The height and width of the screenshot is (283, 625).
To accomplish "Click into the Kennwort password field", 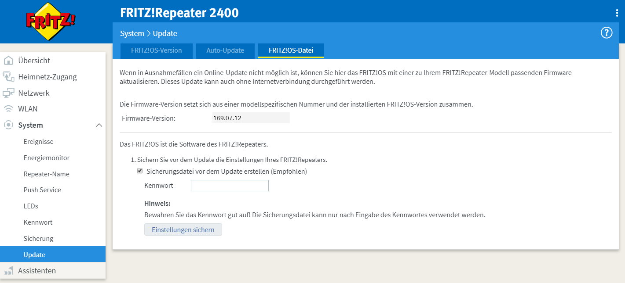I will (x=230, y=186).
